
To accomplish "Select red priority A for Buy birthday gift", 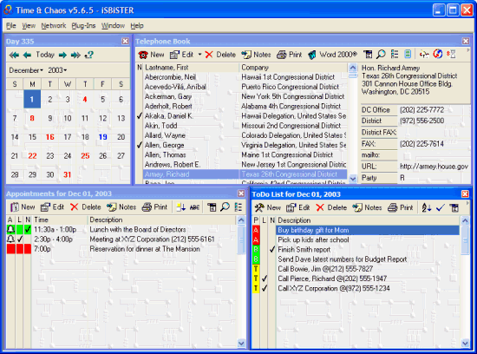I will pos(256,230).
